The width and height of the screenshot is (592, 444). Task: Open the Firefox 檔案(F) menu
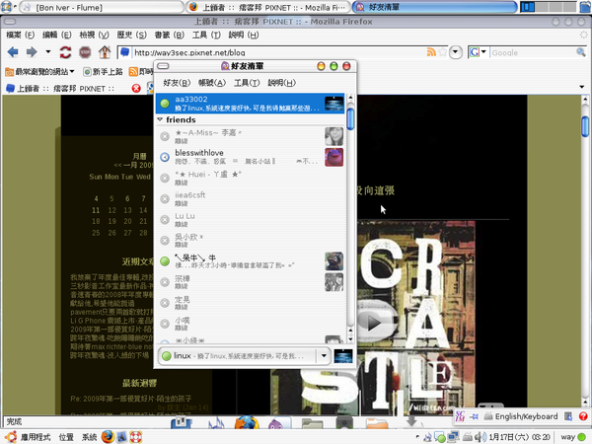pos(21,36)
